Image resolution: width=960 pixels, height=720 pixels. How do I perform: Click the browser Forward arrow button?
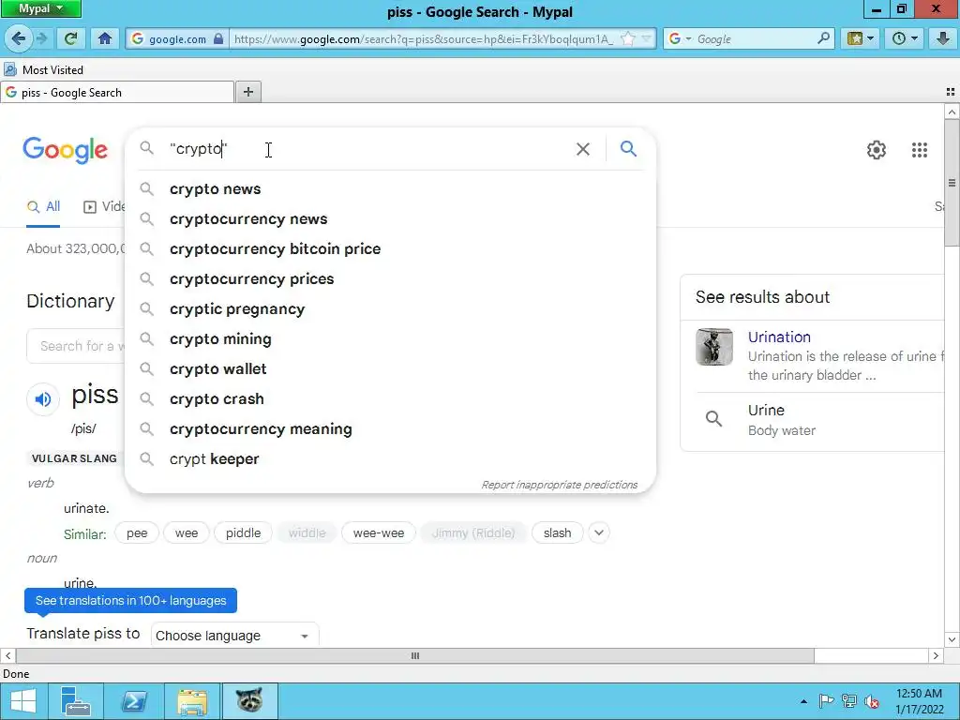(41, 38)
